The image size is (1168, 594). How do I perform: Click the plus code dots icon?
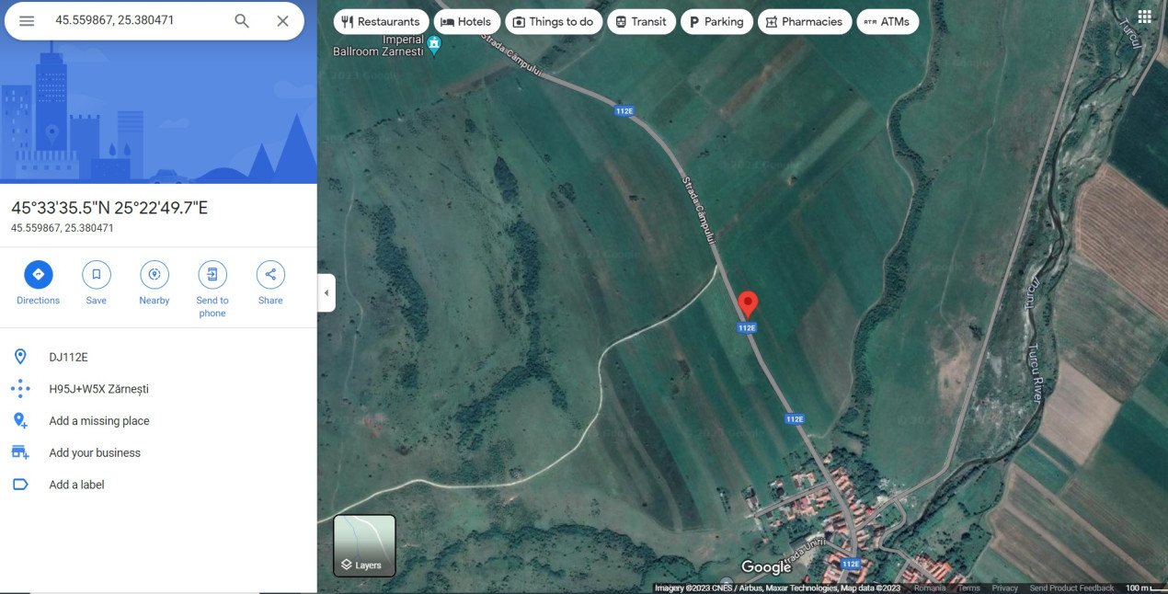(x=20, y=389)
